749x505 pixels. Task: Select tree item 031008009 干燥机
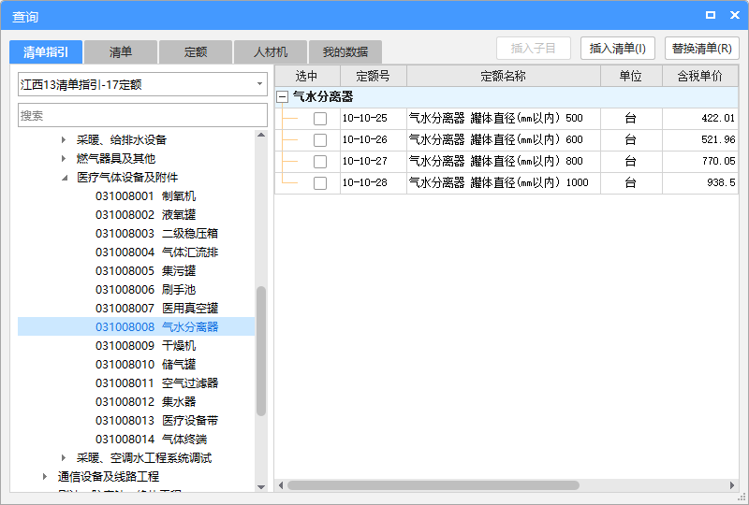pos(145,346)
